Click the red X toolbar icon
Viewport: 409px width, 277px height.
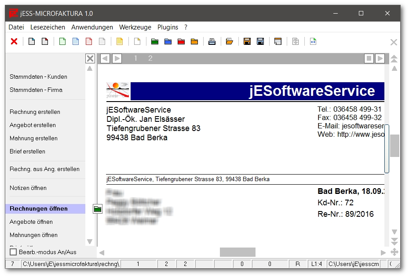(x=14, y=41)
